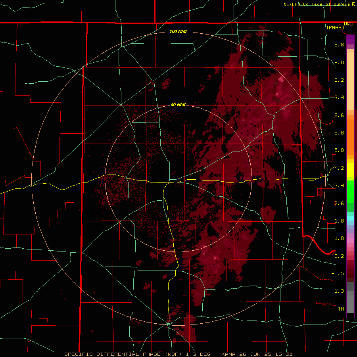The height and width of the screenshot is (357, 357).
Task: Click the KAMA radar station identifier
Action: (x=229, y=354)
